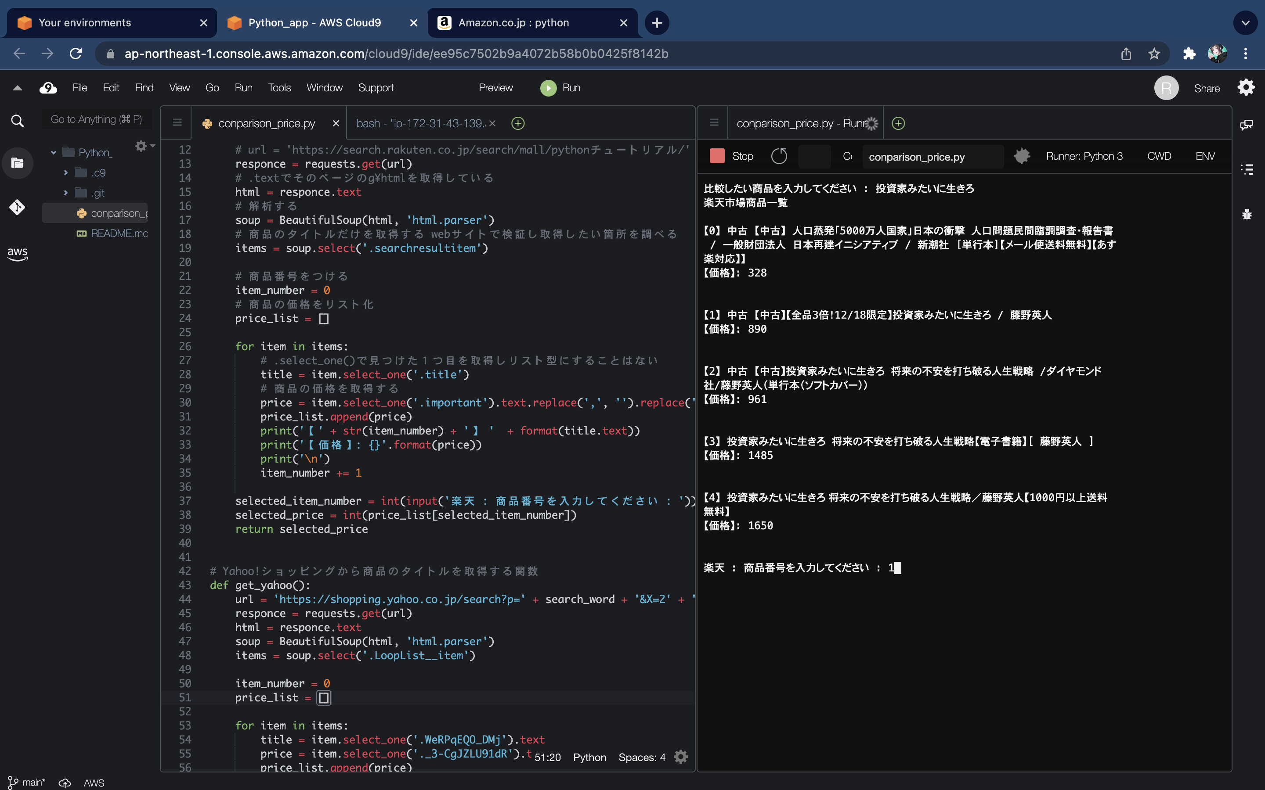This screenshot has height=790, width=1265.
Task: Toggle CWD in the runner panel
Action: (1160, 156)
